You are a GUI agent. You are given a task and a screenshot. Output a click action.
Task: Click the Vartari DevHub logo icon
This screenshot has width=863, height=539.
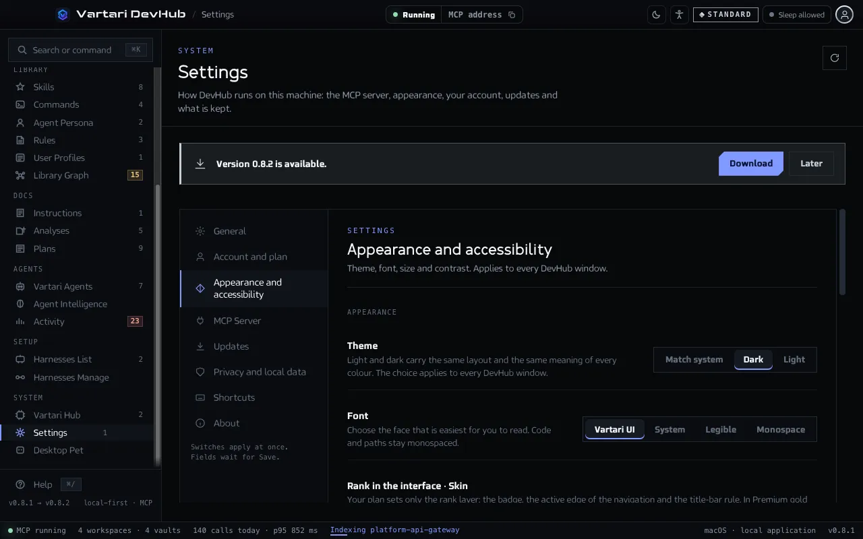pos(63,14)
